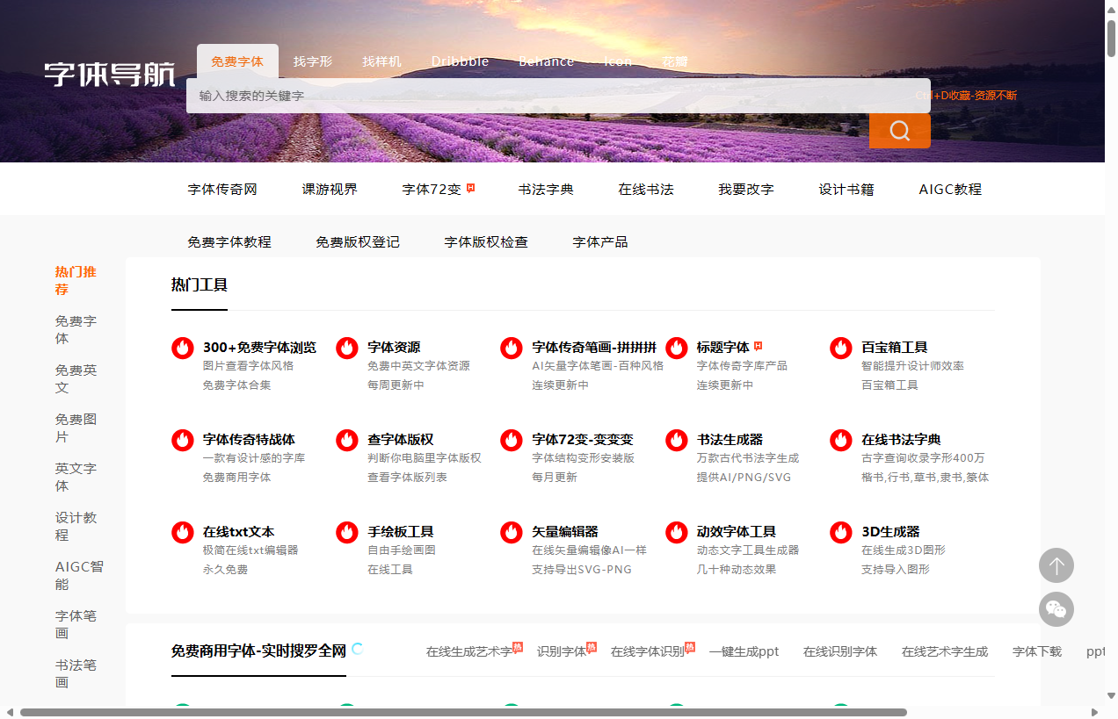Click the refresh icon beside 免费商用字体-实时搜罗全网
1118x719 pixels.
pos(359,650)
